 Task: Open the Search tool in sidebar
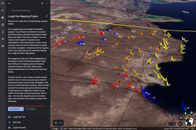point(2,10)
